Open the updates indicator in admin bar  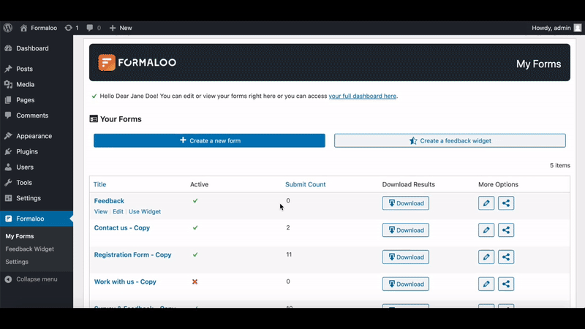pyautogui.click(x=72, y=28)
